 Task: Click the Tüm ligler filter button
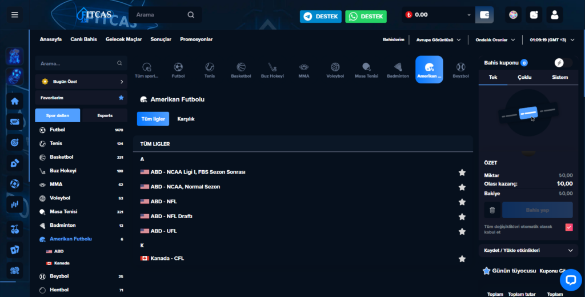[x=153, y=119]
